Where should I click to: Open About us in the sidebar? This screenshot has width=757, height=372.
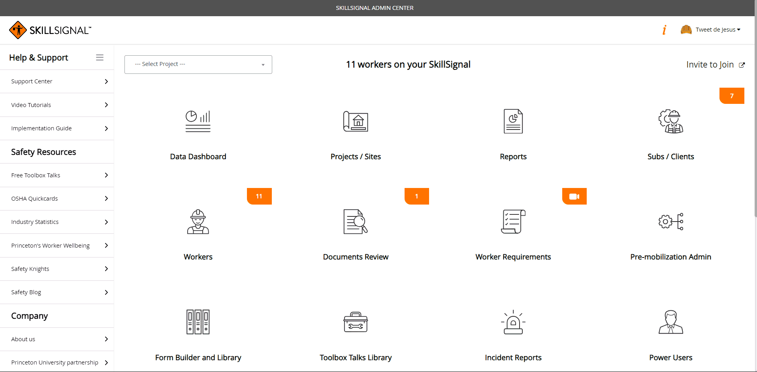[x=57, y=339]
